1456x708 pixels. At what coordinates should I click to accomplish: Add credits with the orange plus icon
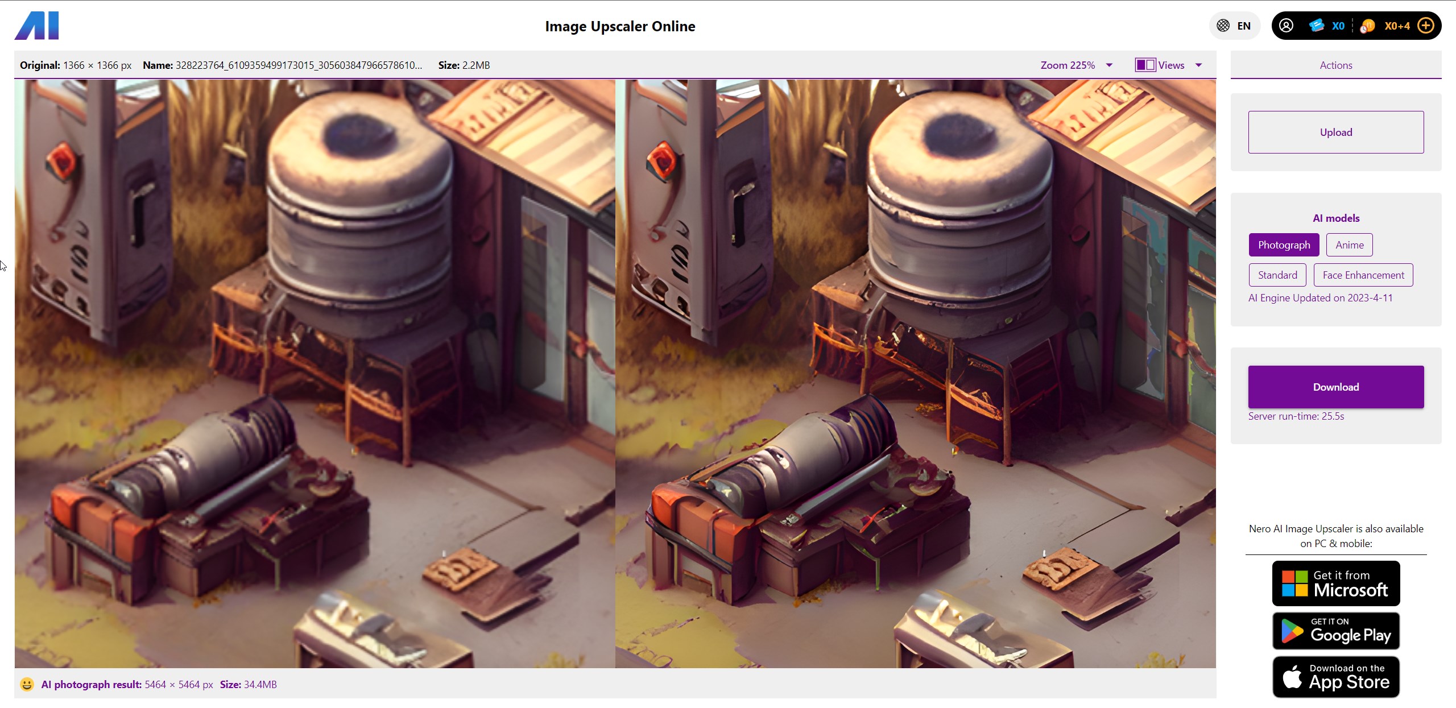(1426, 26)
